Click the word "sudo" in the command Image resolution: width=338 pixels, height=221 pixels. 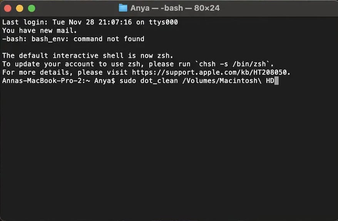[128, 81]
